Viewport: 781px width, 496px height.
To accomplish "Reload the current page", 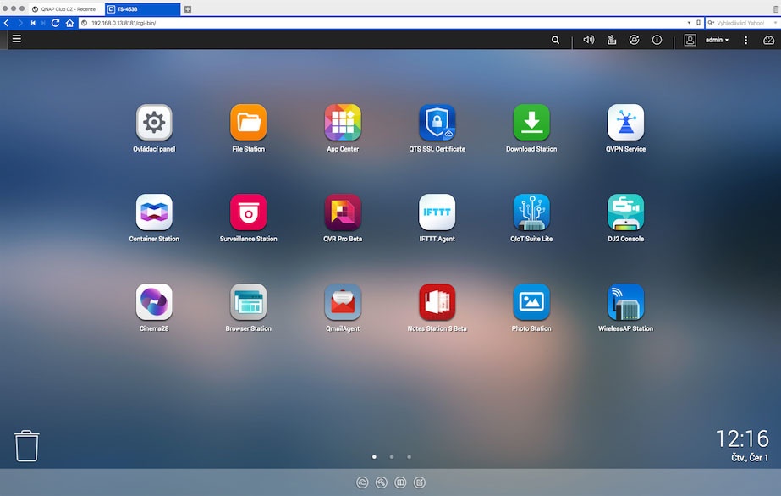I will pyautogui.click(x=55, y=23).
